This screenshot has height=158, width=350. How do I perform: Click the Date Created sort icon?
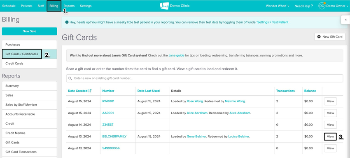point(90,91)
